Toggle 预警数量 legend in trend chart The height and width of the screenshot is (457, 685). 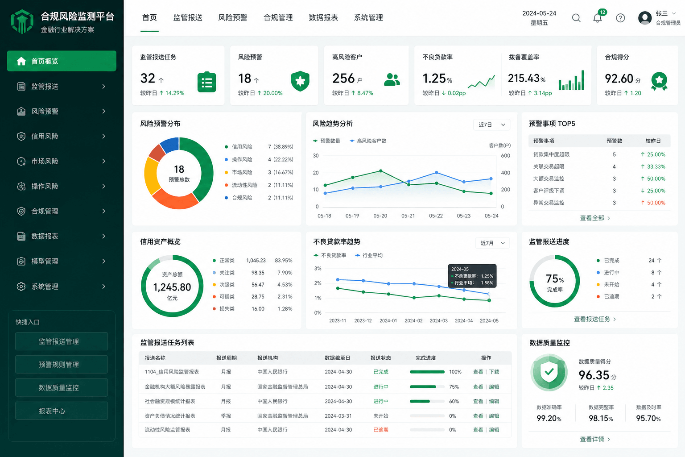[x=326, y=141]
